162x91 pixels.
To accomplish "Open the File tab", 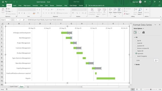I will 3,6.
